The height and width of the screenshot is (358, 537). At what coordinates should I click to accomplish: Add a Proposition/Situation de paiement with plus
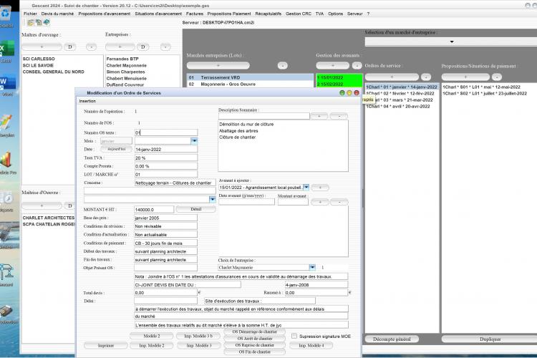465,77
